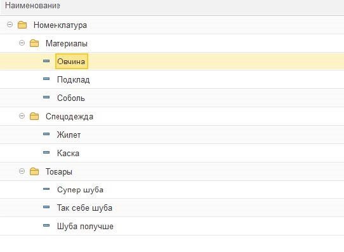Click the item icon beside Так себе шуба
This screenshot has width=344, height=252.
tap(46, 207)
